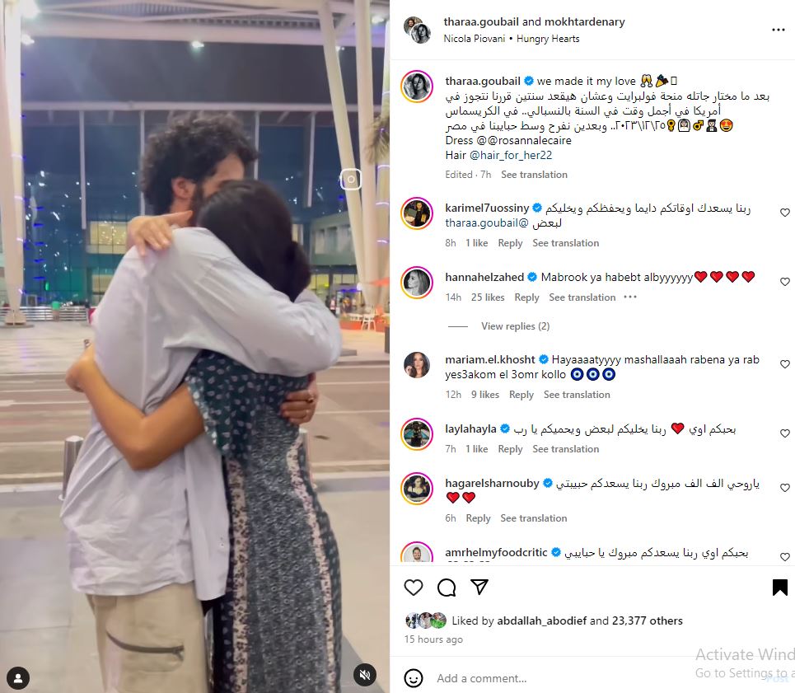Expand View replies (2)
This screenshot has width=795, height=693.
click(x=515, y=326)
